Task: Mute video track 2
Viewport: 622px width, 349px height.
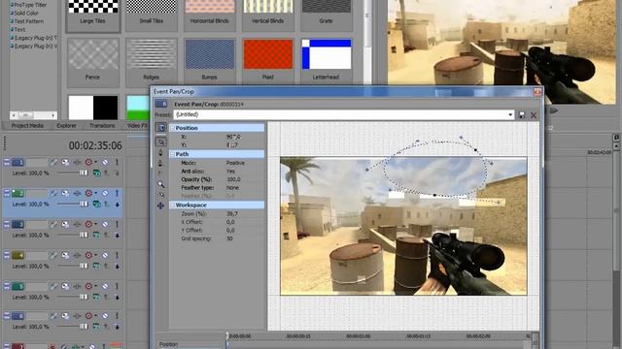Action: pyautogui.click(x=105, y=194)
